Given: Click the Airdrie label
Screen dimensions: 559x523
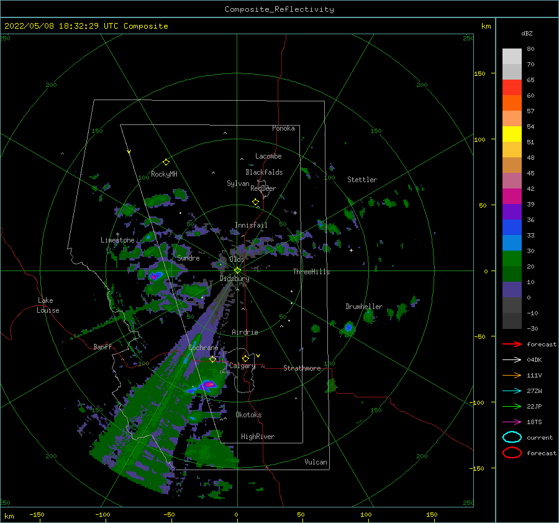Looking at the screenshot, I should click(245, 332).
